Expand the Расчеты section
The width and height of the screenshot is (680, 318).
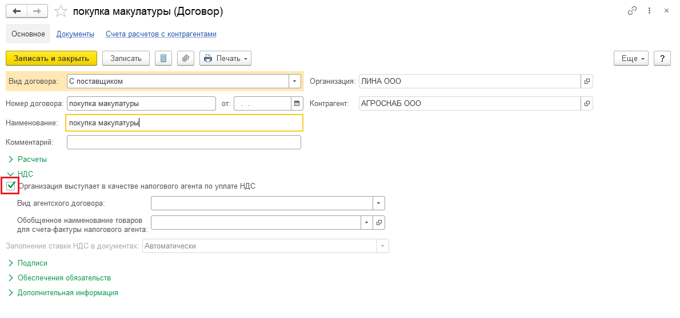(x=32, y=160)
